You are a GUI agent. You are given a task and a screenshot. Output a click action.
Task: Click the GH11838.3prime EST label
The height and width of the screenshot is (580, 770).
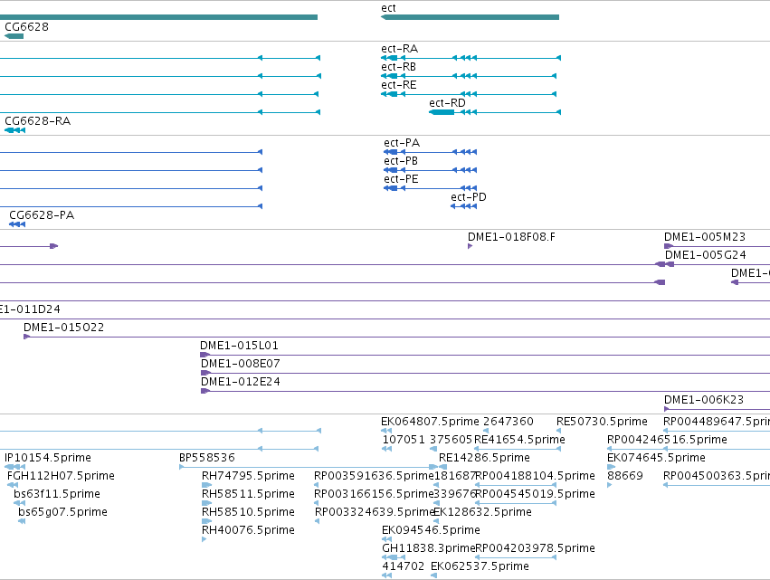pos(428,548)
